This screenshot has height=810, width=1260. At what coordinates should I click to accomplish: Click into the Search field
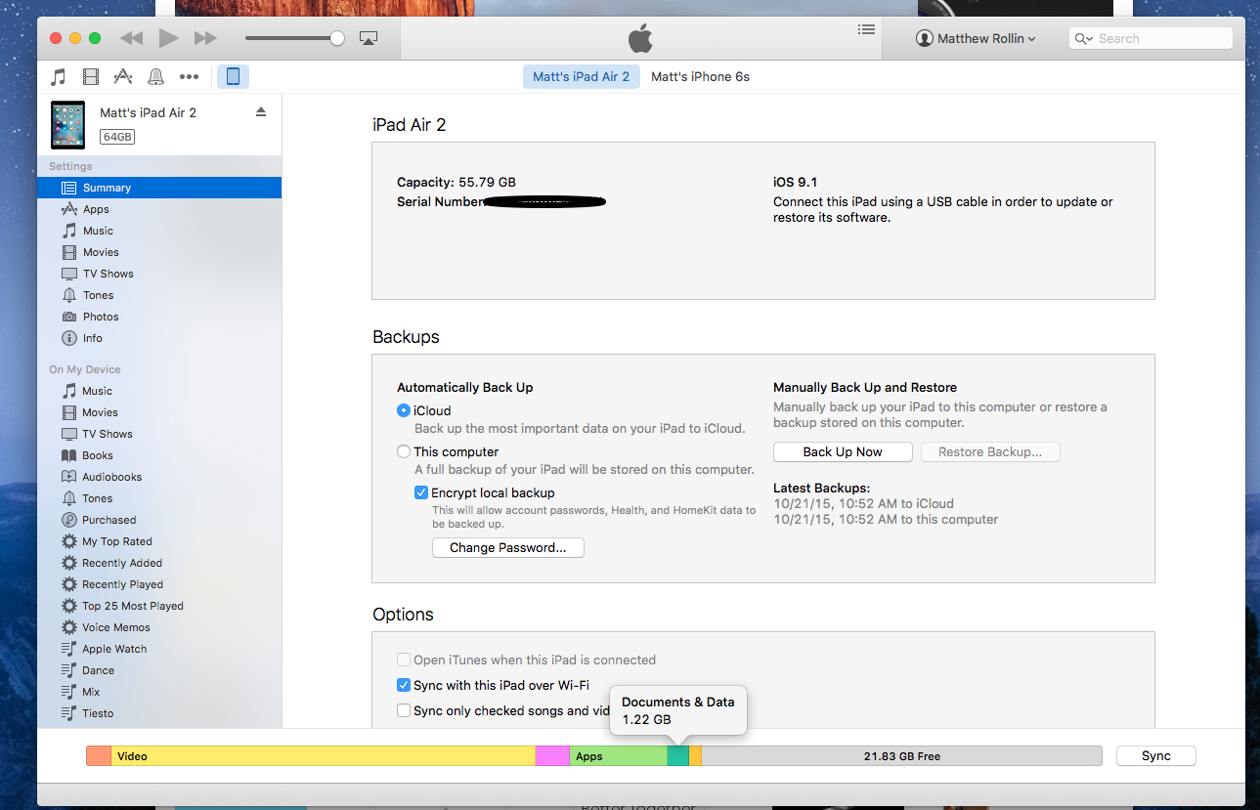(1151, 38)
